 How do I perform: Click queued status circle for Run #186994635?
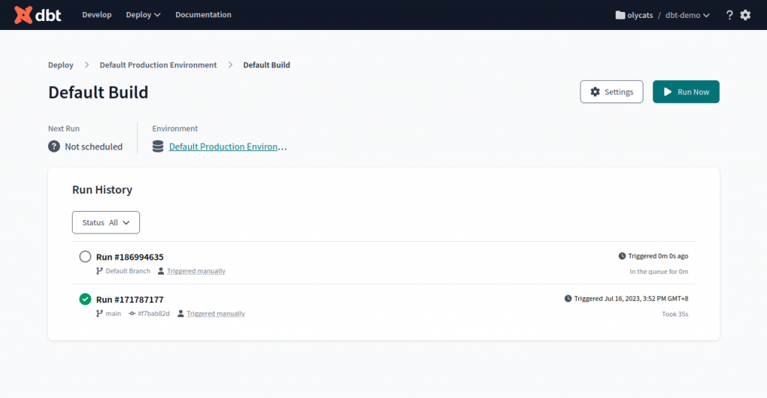click(85, 257)
